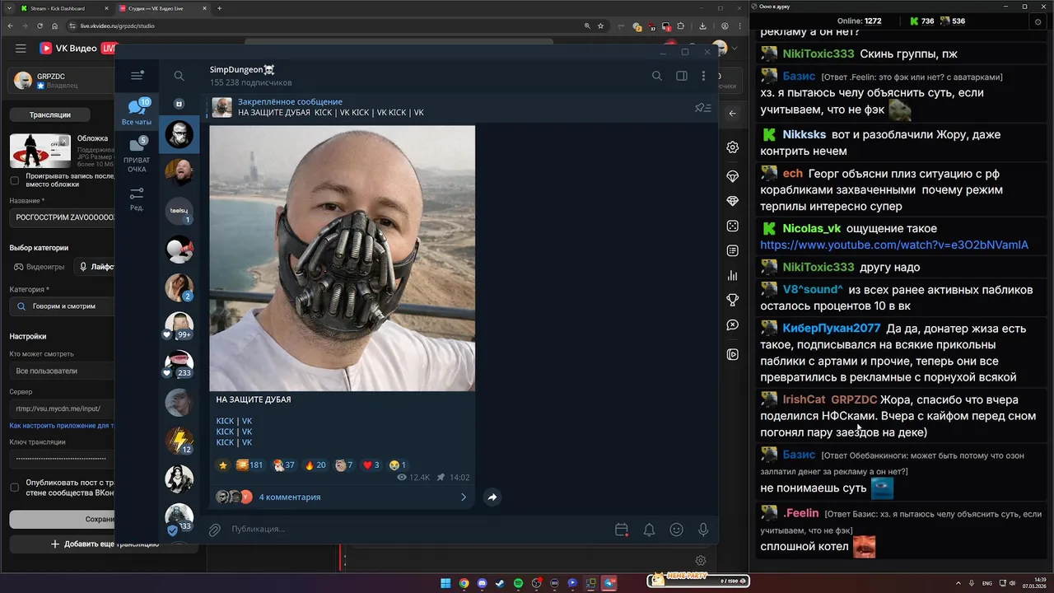Select the ПРИВАТ ОЧКА folder
The width and height of the screenshot is (1054, 593).
pos(137,155)
